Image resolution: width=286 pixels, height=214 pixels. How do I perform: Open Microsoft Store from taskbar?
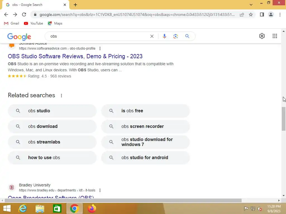point(57,208)
